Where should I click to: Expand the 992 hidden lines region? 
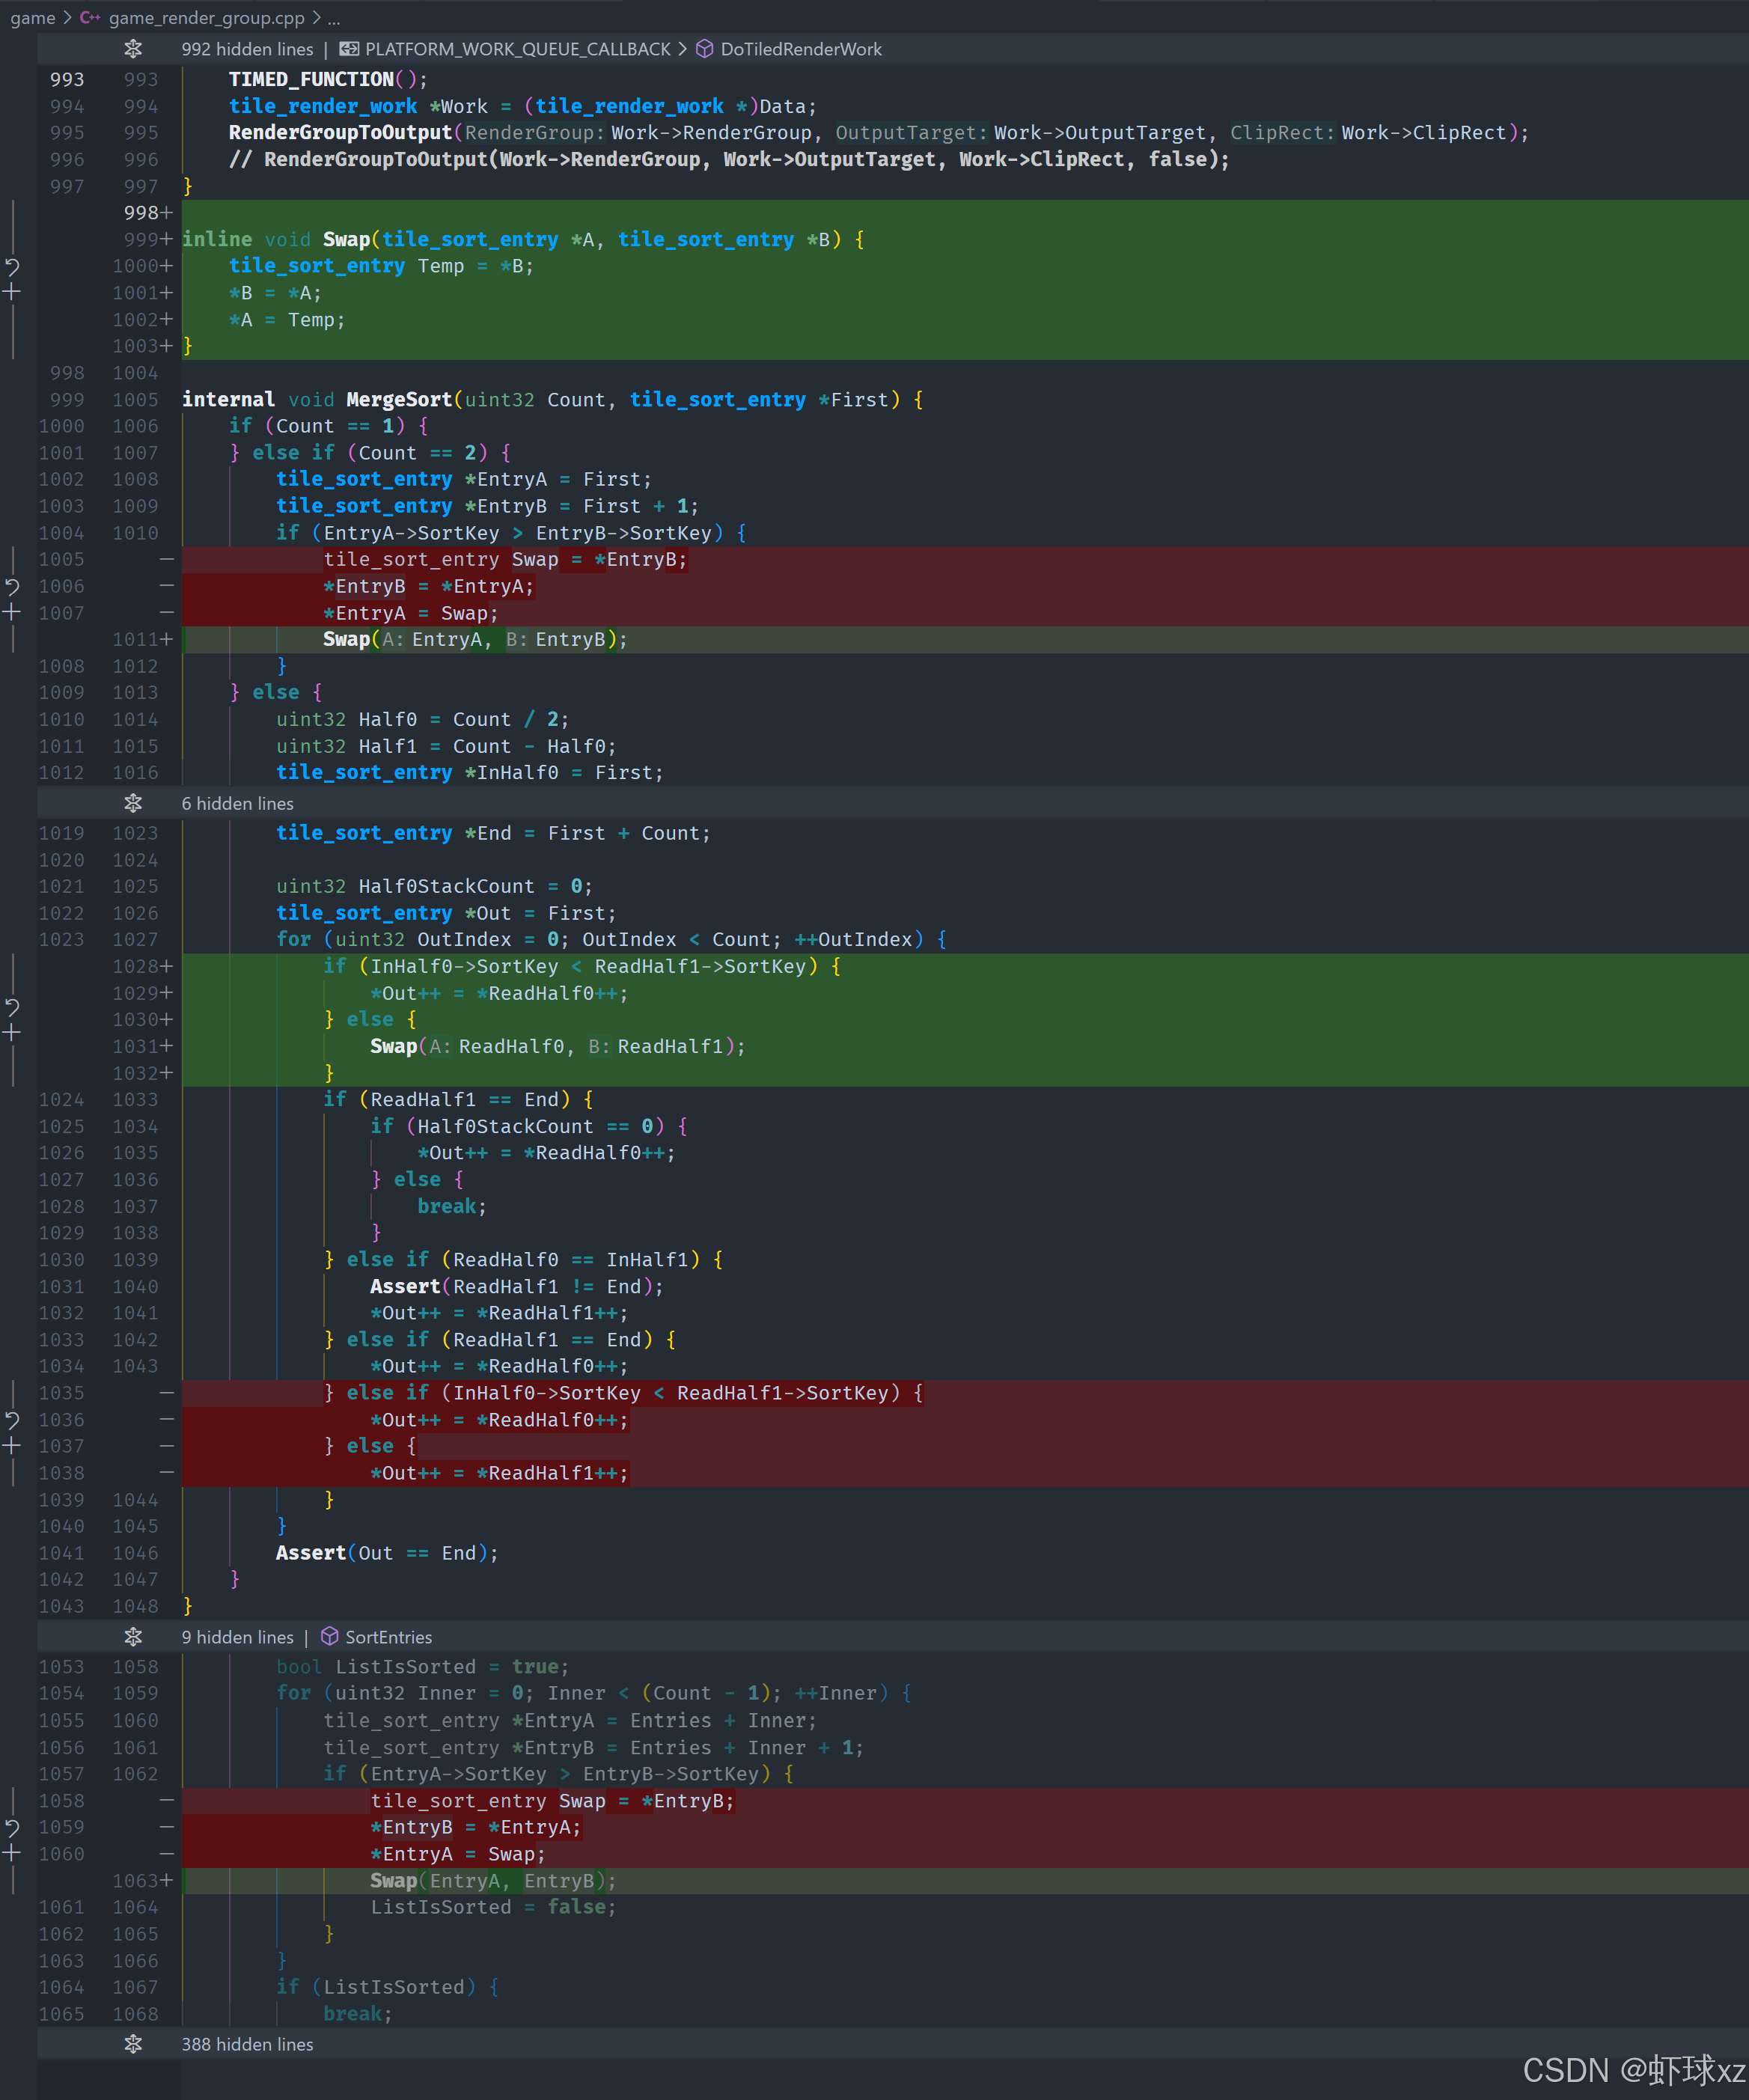point(133,49)
